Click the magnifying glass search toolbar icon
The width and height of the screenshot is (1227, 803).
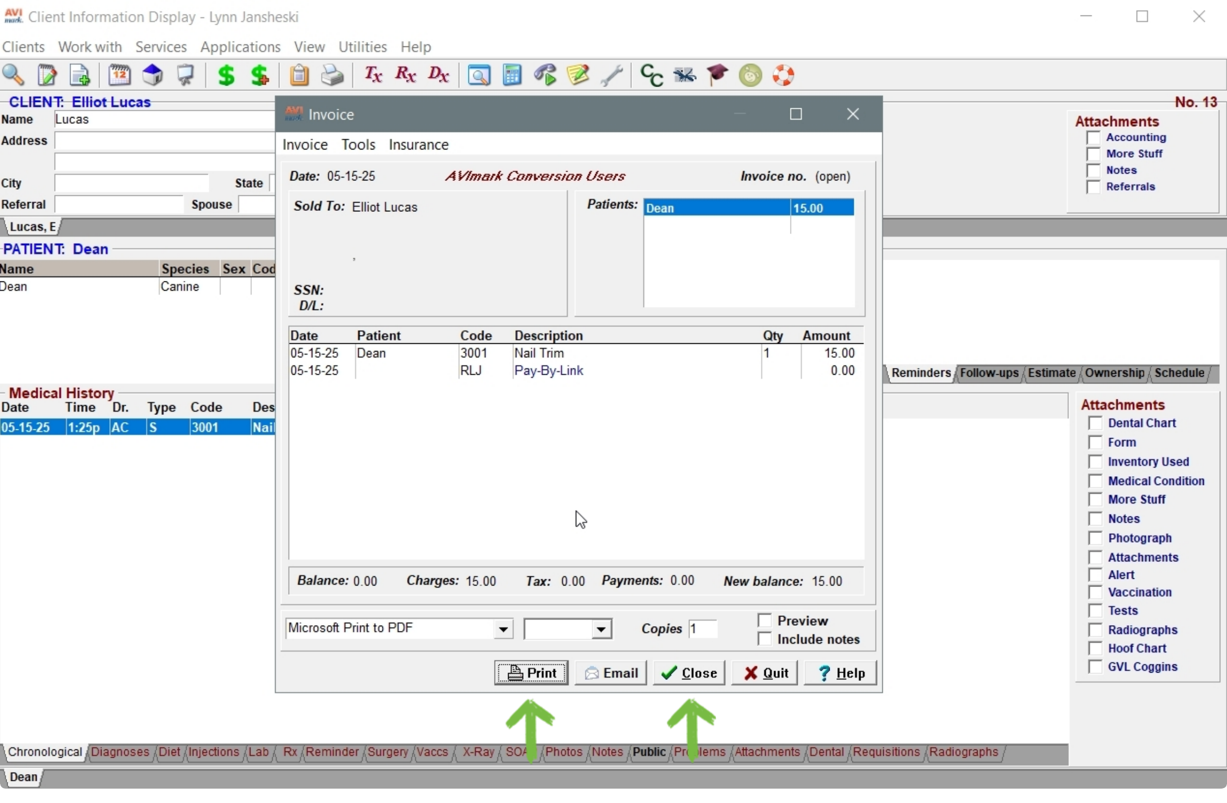[13, 76]
